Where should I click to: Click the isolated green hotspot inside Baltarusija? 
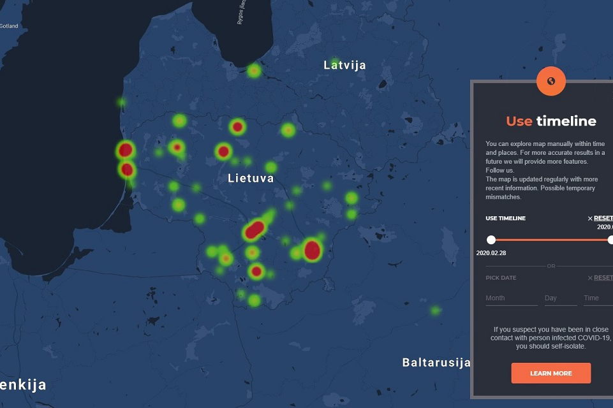point(435,310)
